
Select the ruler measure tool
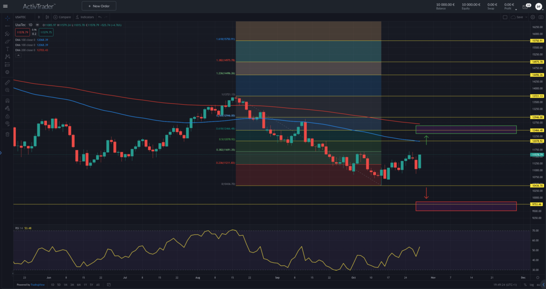[7, 82]
